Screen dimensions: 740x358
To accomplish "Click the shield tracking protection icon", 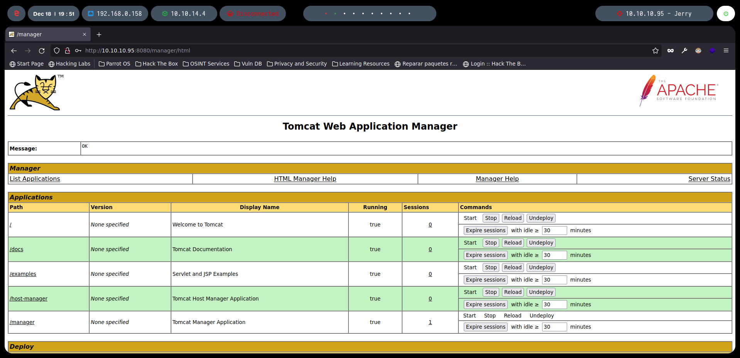I will click(x=57, y=51).
